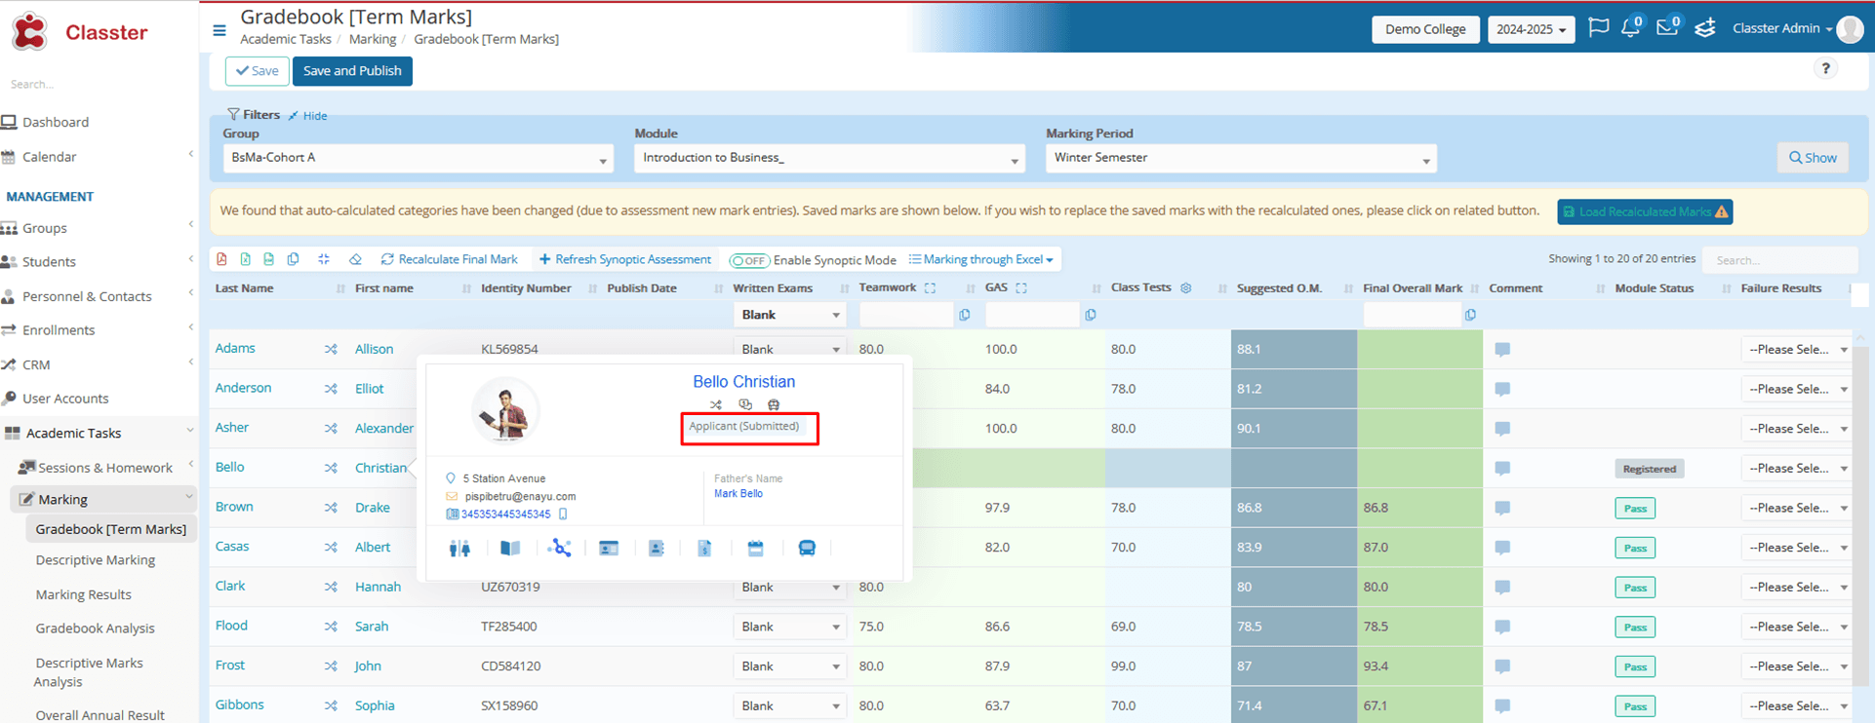
Task: Click copy icon next to Final Overall Mark filter
Action: (1470, 315)
